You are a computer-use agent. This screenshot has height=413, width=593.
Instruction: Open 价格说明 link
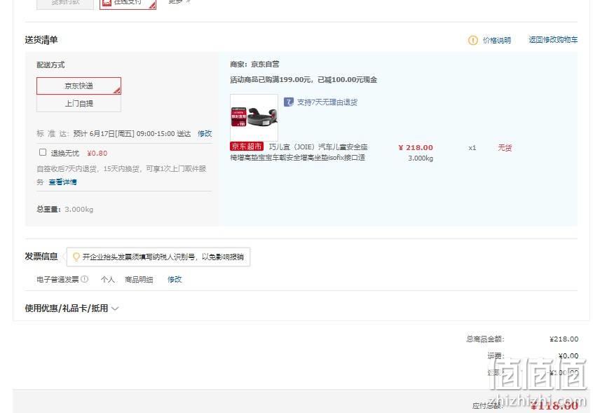tap(496, 40)
